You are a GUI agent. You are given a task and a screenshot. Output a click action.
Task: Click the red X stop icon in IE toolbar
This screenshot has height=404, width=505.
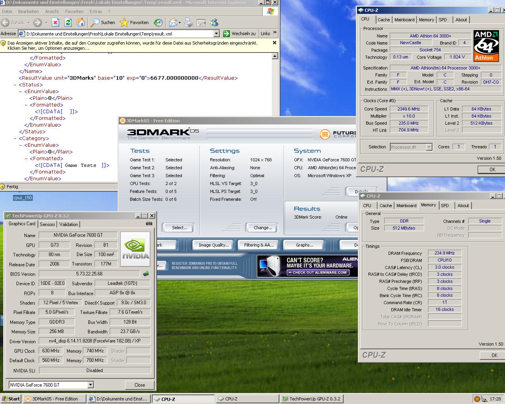[55, 22]
